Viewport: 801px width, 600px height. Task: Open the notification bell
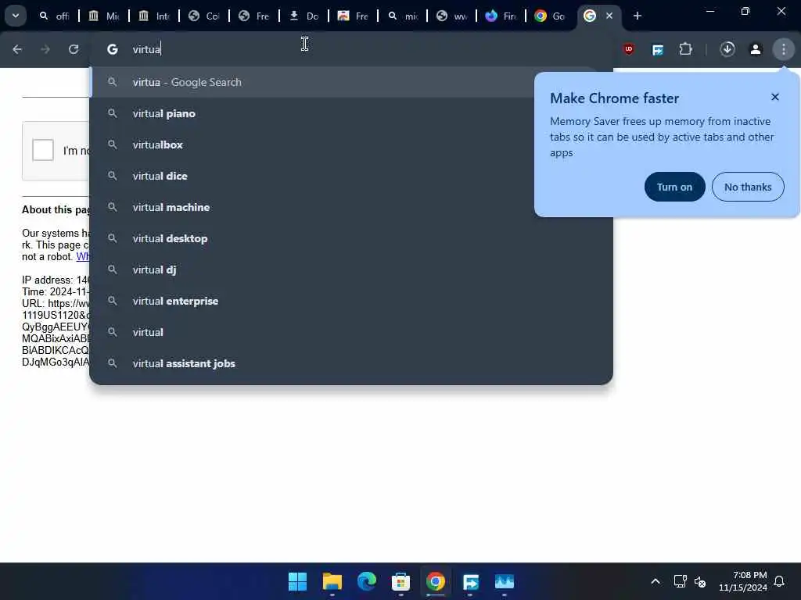(780, 581)
